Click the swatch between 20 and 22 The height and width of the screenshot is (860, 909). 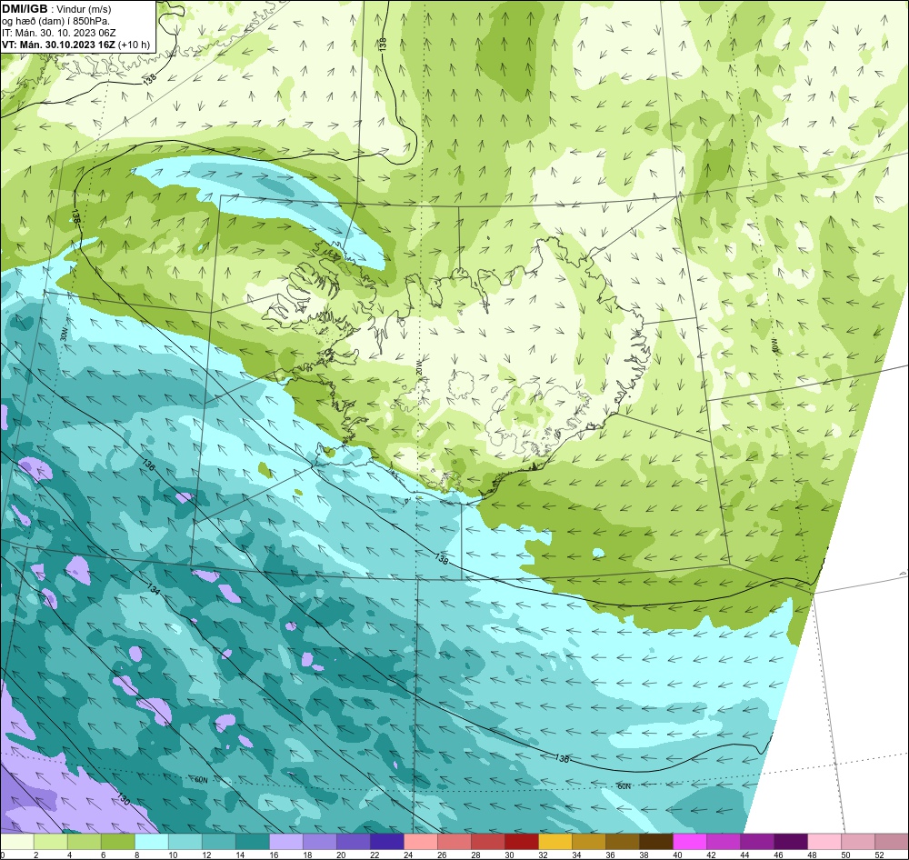click(x=354, y=842)
